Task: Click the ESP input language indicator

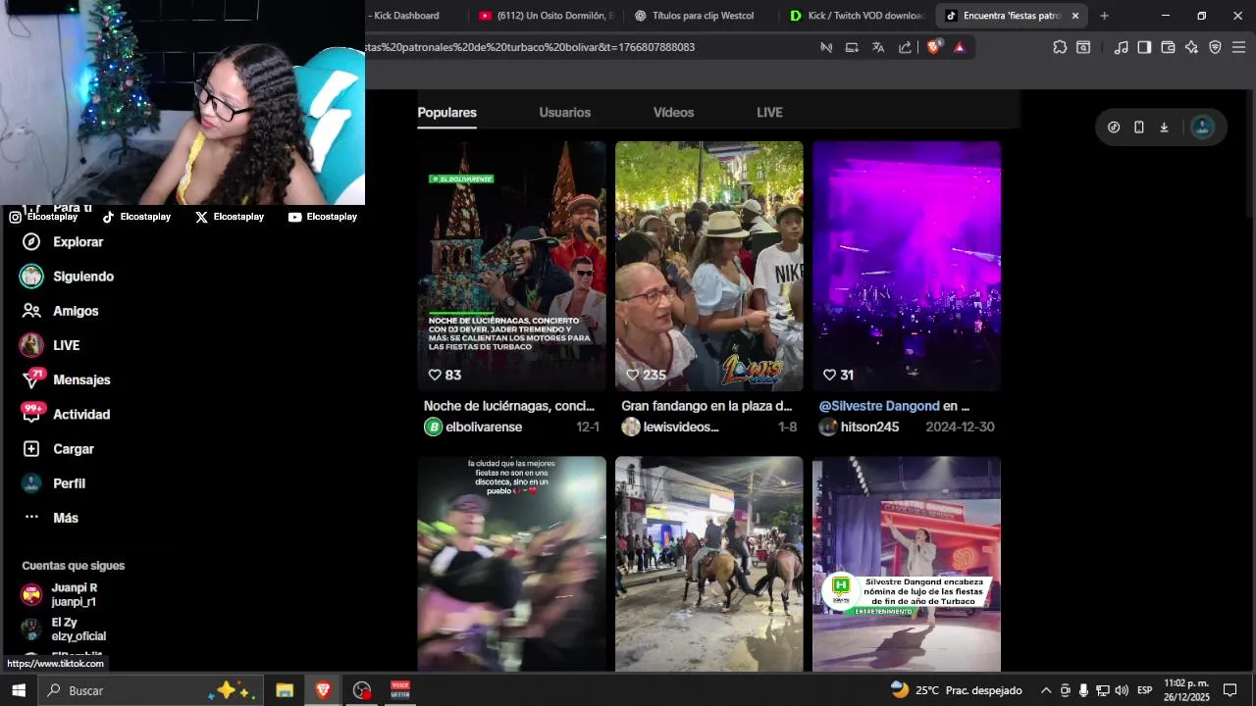Action: [1144, 690]
